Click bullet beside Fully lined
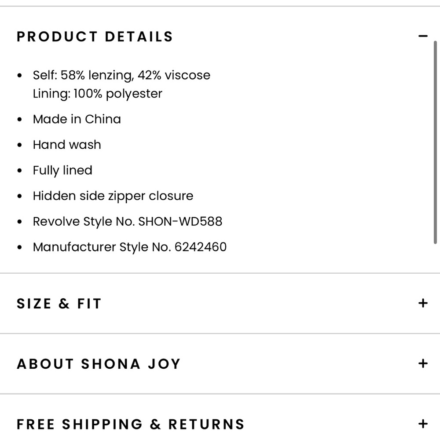Image resolution: width=440 pixels, height=440 pixels. tap(19, 170)
